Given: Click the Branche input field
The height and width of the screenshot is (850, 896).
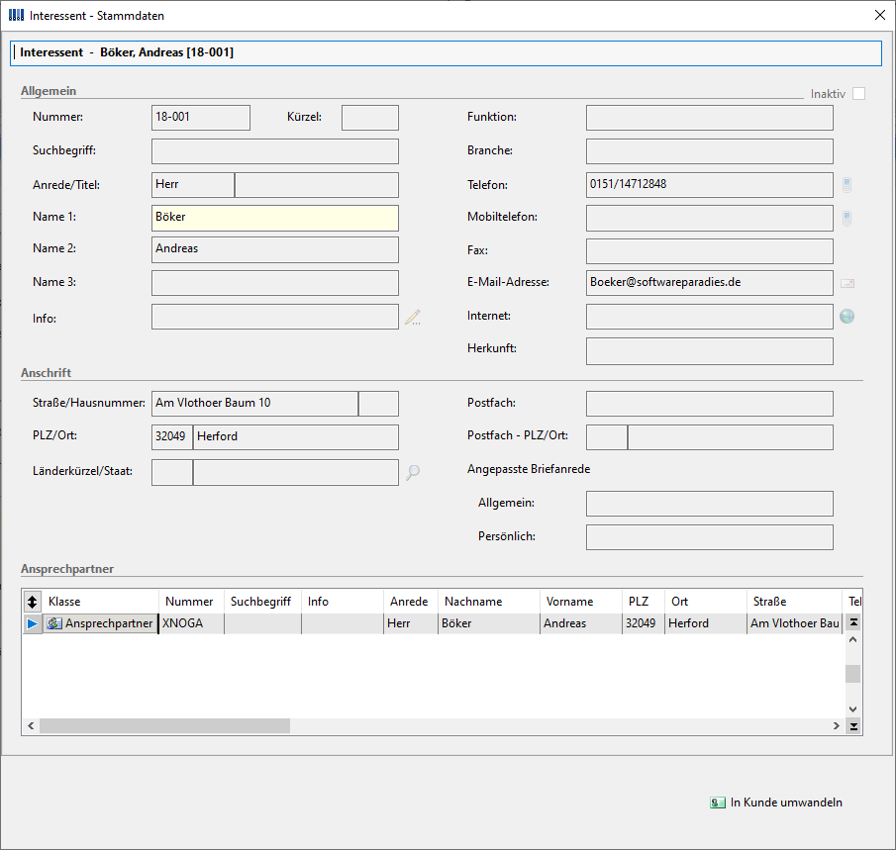Looking at the screenshot, I should (710, 151).
